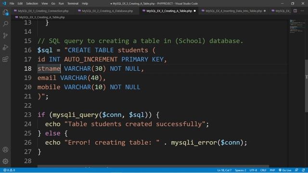This screenshot has height=173, width=308.
Task: Click the mobile column name on line 20
Action: click(49, 87)
